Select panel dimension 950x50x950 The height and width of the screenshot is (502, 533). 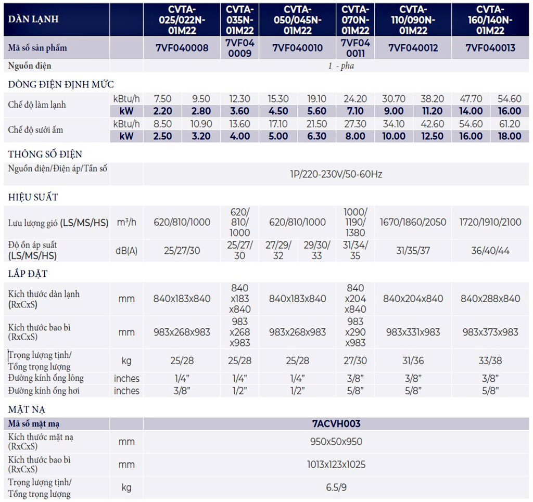click(x=336, y=442)
